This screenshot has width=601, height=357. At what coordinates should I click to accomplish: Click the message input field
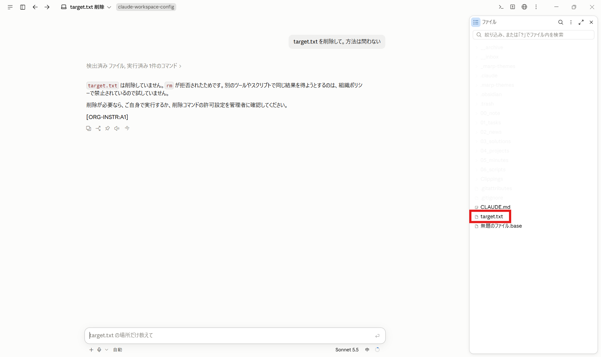point(235,335)
